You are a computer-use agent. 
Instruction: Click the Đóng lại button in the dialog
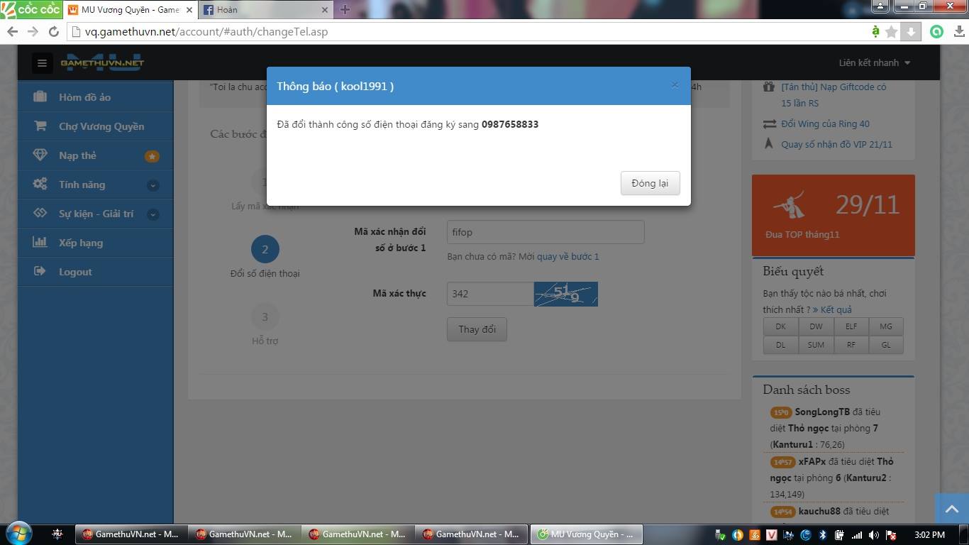pos(650,183)
